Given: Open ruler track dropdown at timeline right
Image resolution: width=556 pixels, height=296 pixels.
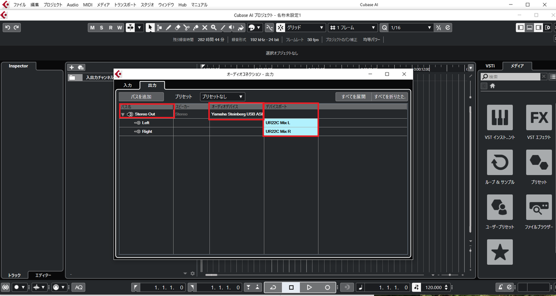Looking at the screenshot, I should tap(471, 68).
